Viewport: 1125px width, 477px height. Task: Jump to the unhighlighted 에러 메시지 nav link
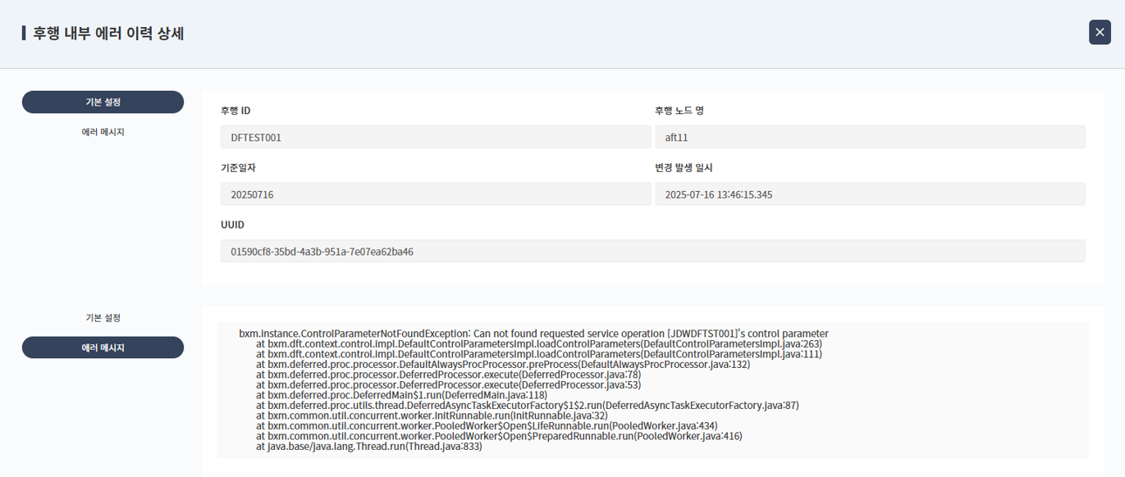tap(103, 132)
